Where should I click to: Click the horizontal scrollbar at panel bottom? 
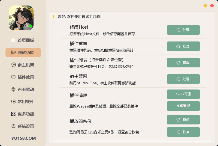(132, 141)
